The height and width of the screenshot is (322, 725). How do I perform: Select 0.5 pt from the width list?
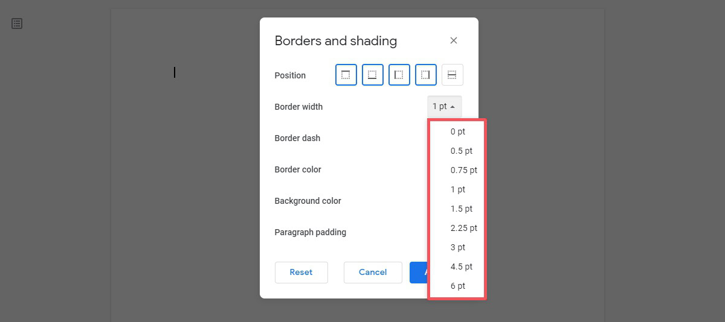click(462, 151)
